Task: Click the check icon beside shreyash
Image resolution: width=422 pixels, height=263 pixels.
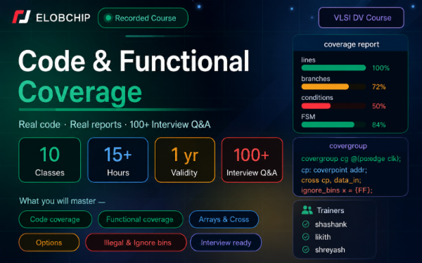Action: [x=306, y=250]
